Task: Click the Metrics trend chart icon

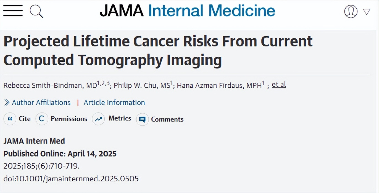Action: coord(98,119)
